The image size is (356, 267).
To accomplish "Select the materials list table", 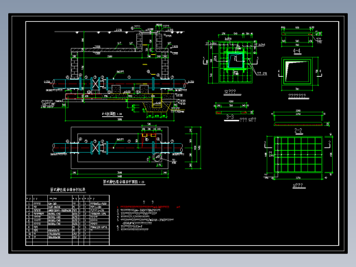I will [x=68, y=220].
